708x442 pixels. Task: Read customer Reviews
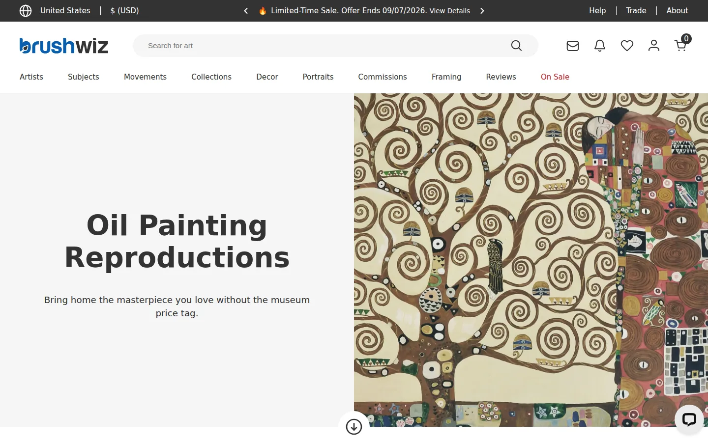(501, 77)
